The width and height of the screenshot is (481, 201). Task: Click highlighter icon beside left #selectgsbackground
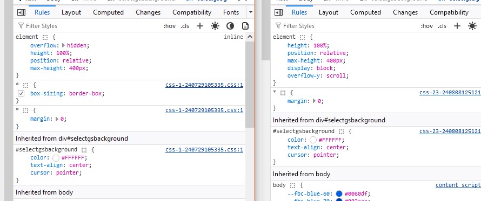click(x=84, y=150)
